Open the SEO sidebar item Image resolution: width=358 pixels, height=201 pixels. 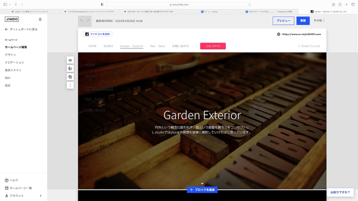(x=8, y=78)
